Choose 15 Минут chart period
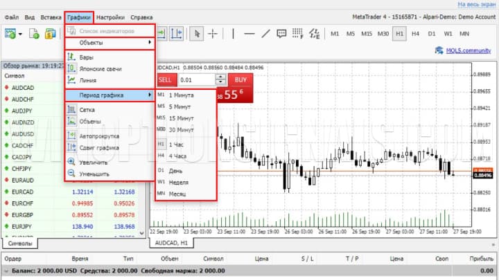499x280 pixels. click(x=183, y=118)
